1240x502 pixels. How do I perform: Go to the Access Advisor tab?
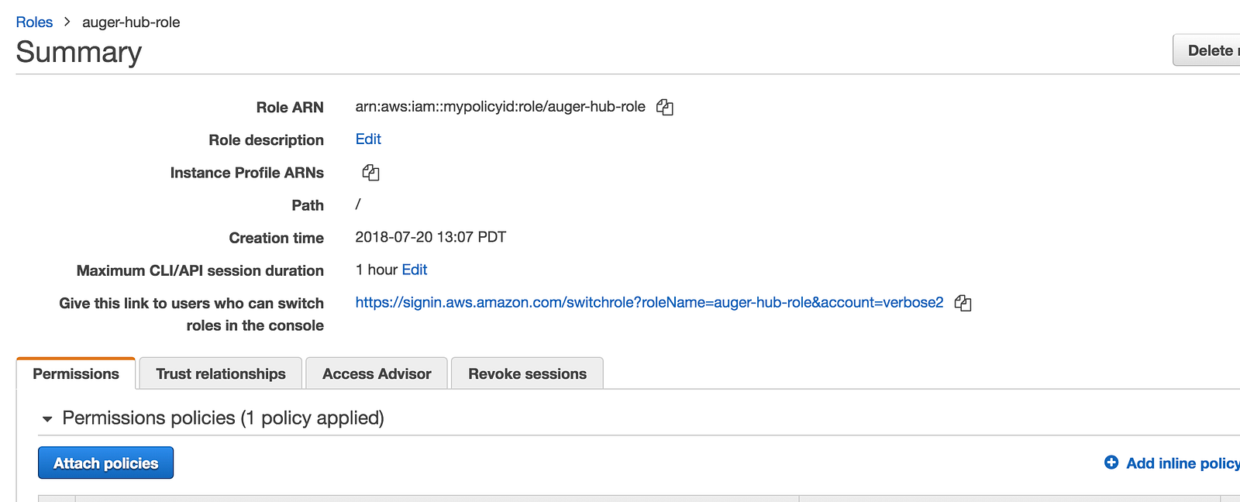click(x=377, y=374)
